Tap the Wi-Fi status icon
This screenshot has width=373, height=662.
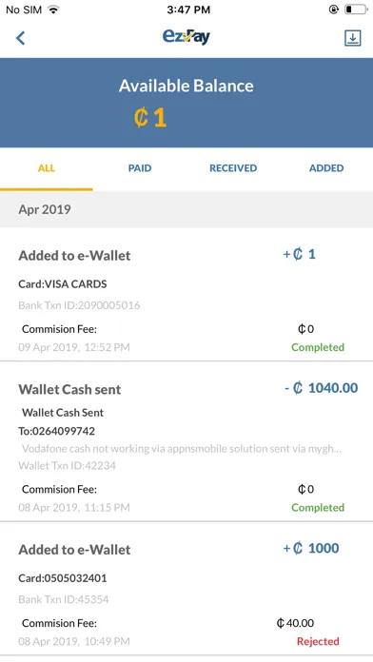(x=52, y=10)
